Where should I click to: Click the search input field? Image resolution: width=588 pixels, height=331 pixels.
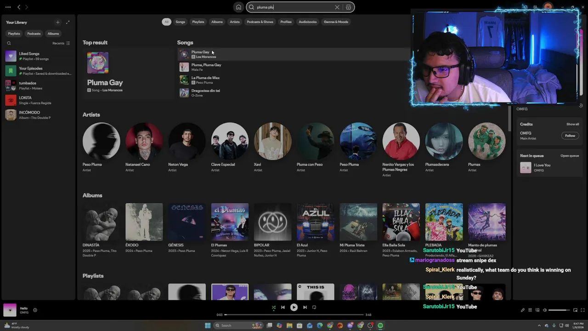[294, 7]
